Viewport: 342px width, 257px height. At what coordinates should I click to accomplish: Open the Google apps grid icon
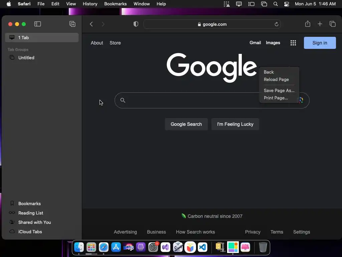[x=293, y=43]
